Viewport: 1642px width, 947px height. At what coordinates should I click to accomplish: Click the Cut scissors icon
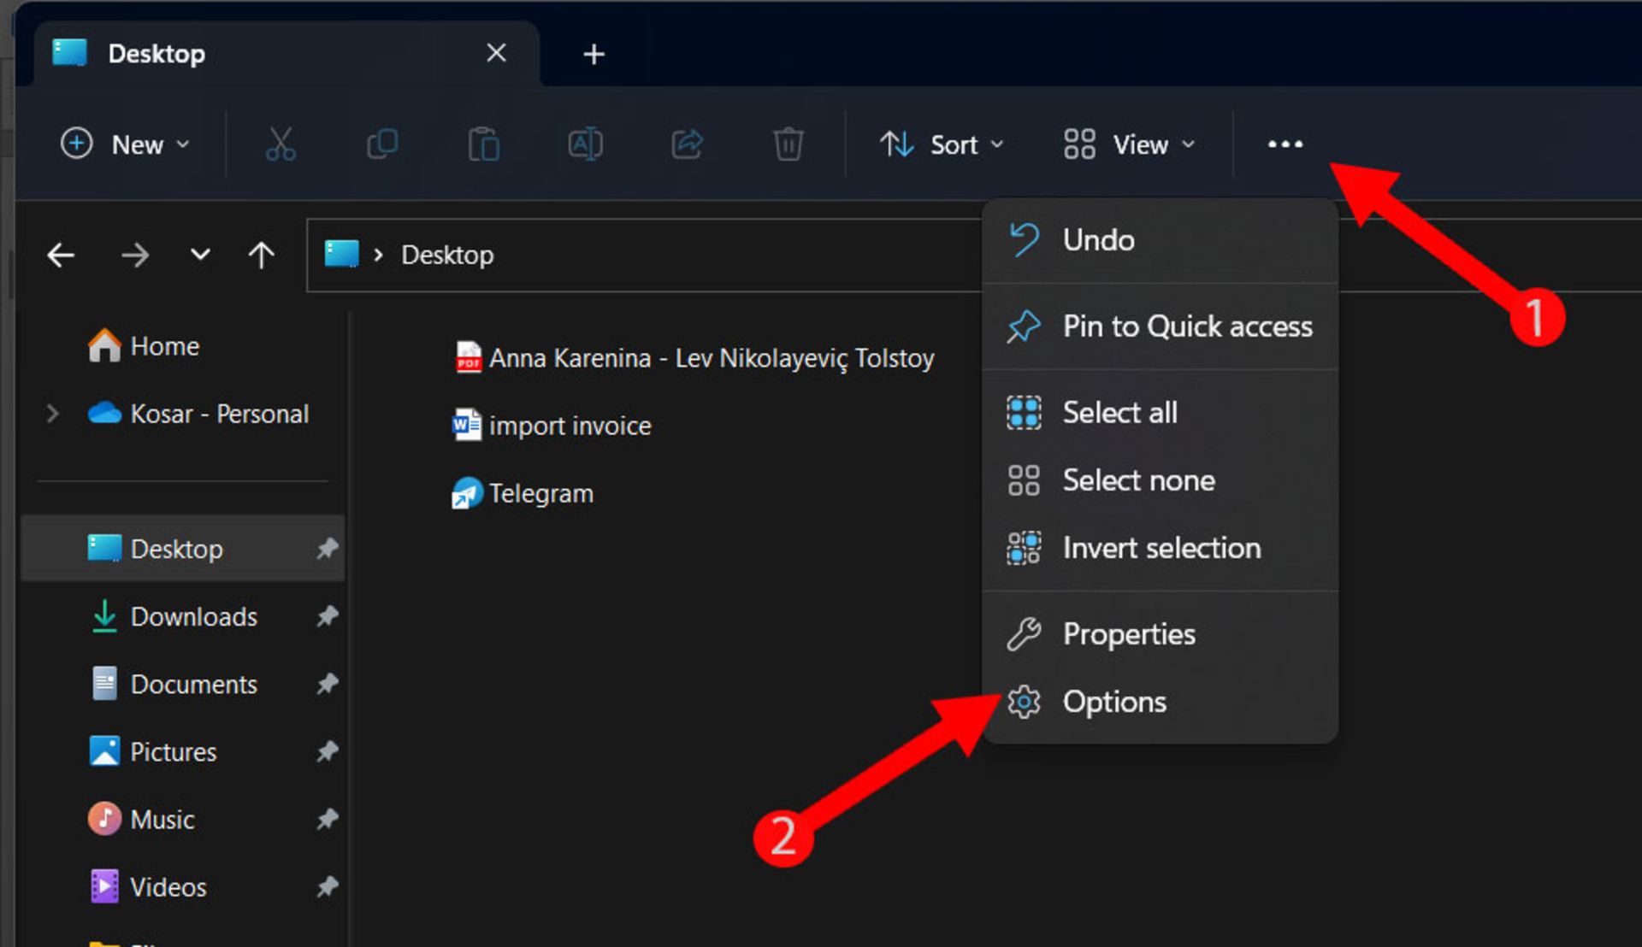pyautogui.click(x=281, y=144)
